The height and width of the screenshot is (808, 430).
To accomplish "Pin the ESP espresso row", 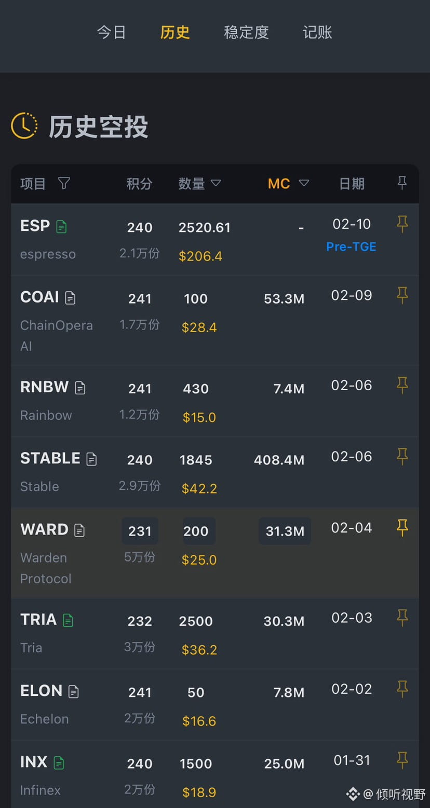I will [402, 224].
